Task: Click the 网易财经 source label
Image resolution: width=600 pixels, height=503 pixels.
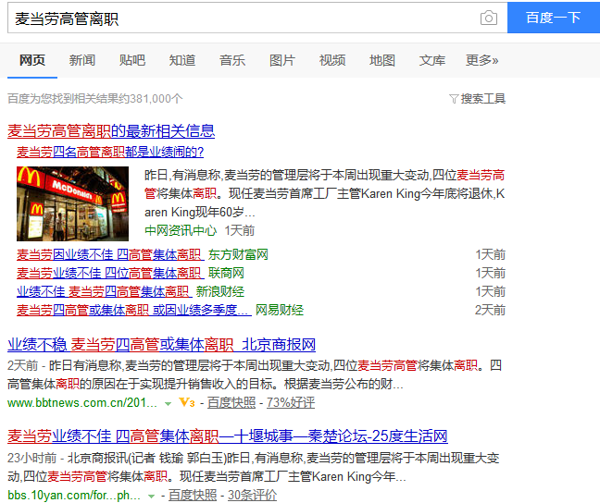Action: pos(280,310)
